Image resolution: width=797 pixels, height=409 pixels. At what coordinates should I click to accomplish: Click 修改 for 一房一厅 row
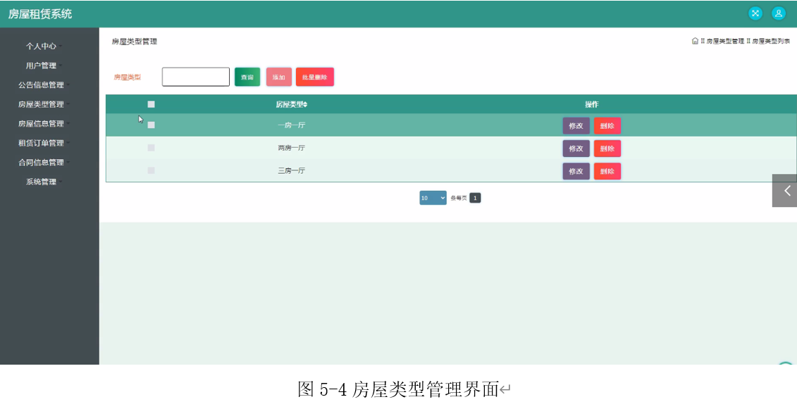576,125
